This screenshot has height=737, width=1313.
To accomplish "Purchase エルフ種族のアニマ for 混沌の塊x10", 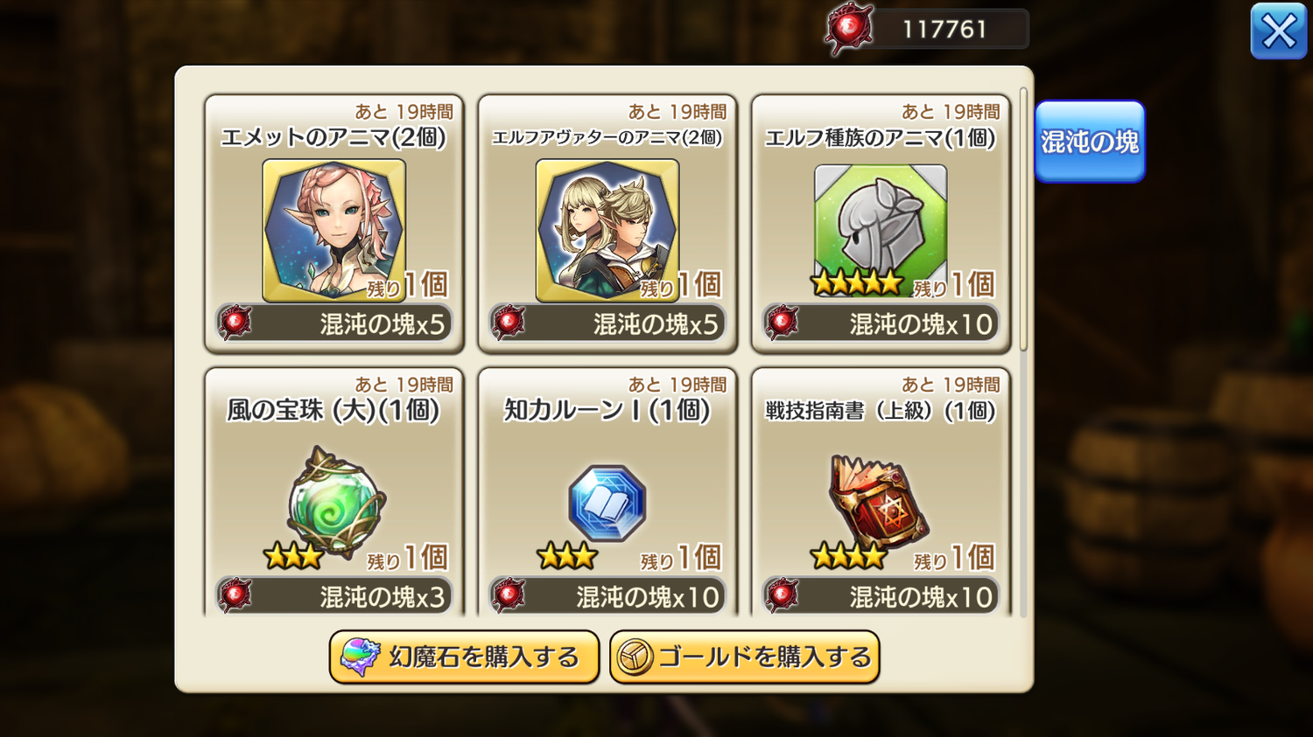I will pos(881,323).
